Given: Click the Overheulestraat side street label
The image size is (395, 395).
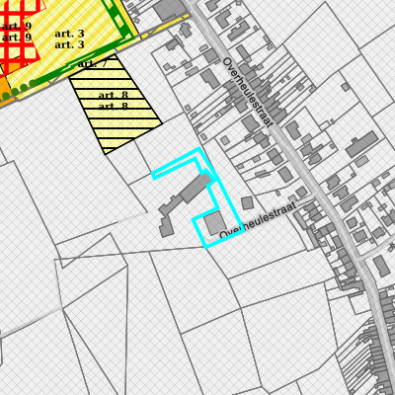Looking at the screenshot, I should click(x=258, y=220).
